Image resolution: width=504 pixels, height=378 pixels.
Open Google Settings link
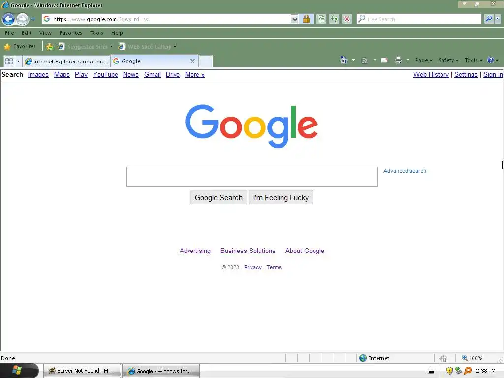[466, 75]
